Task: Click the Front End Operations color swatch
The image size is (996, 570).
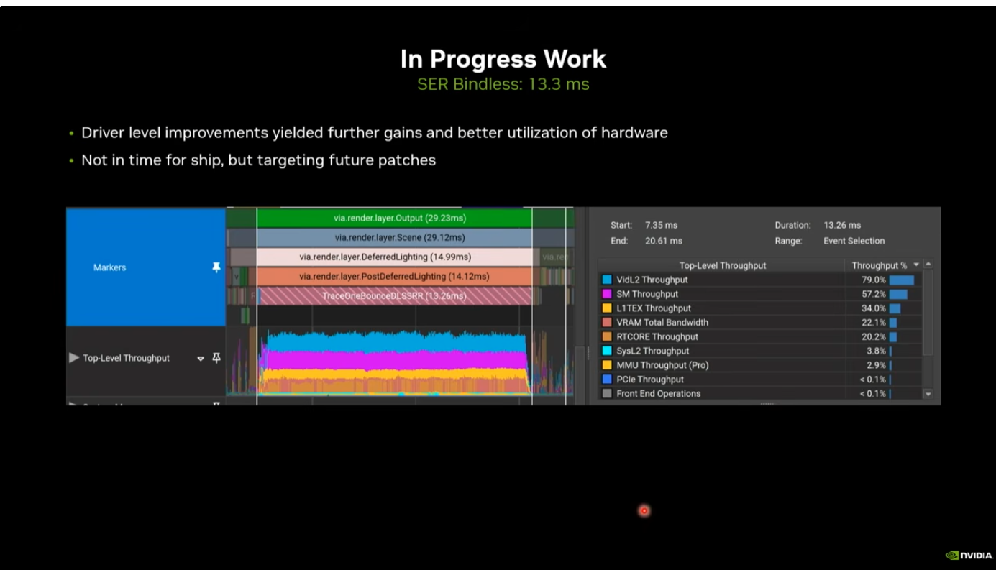Action: (607, 394)
